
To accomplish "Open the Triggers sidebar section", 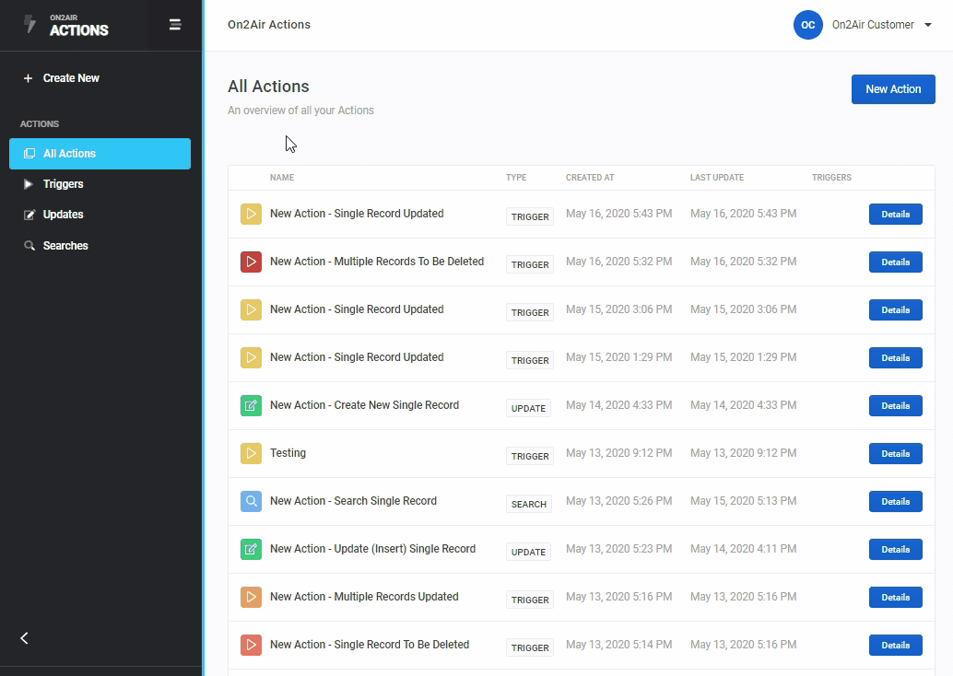I will click(x=63, y=184).
